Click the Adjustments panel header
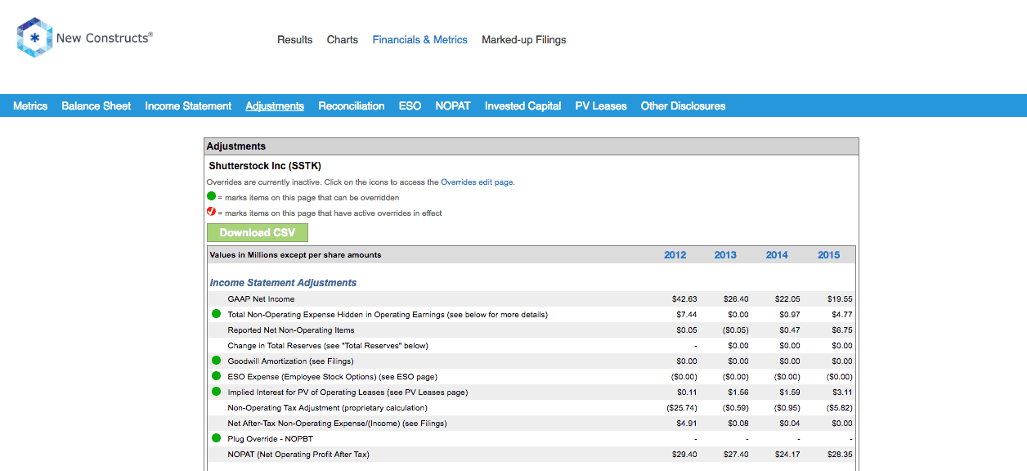 (x=531, y=146)
